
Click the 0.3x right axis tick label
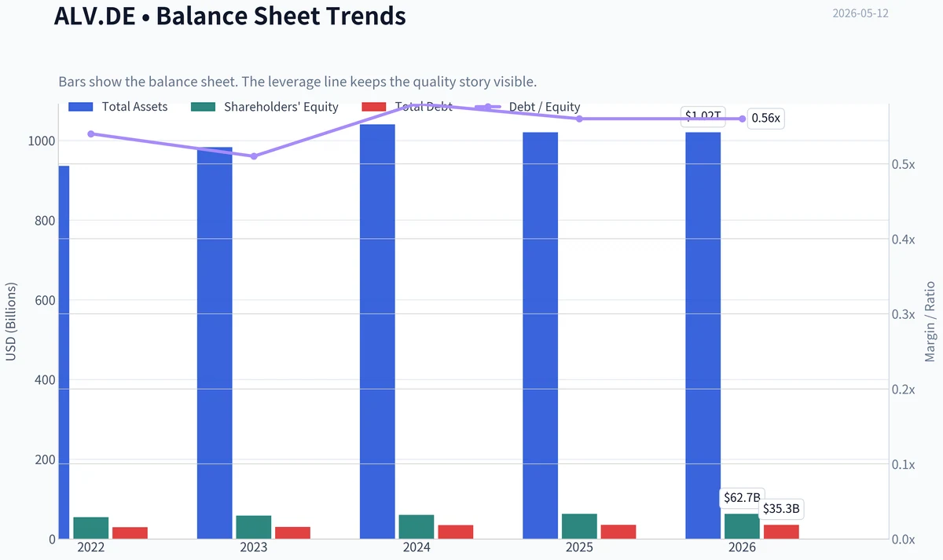pos(904,314)
